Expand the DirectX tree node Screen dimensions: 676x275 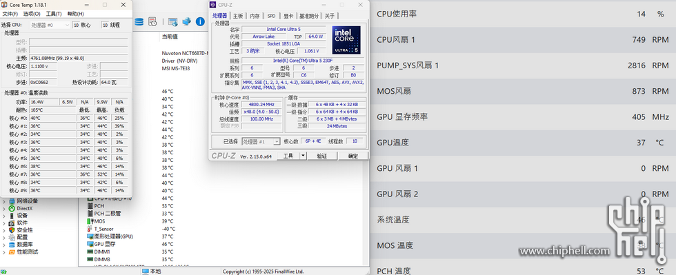click(4, 208)
